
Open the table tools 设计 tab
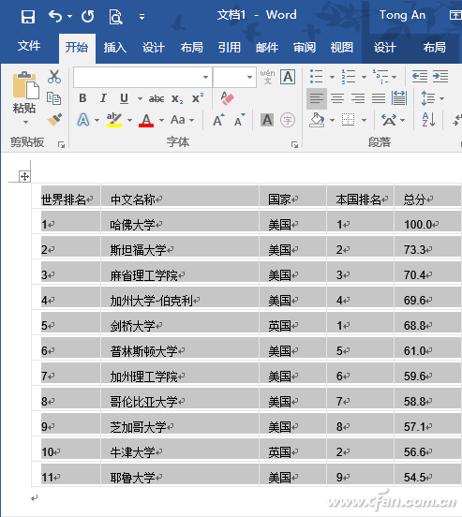click(x=385, y=47)
